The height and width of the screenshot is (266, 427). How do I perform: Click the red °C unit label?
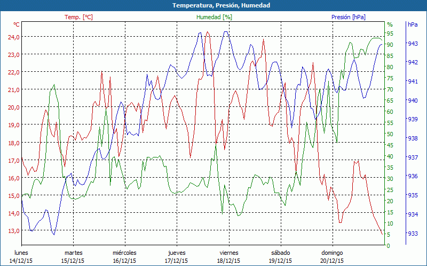17,24
